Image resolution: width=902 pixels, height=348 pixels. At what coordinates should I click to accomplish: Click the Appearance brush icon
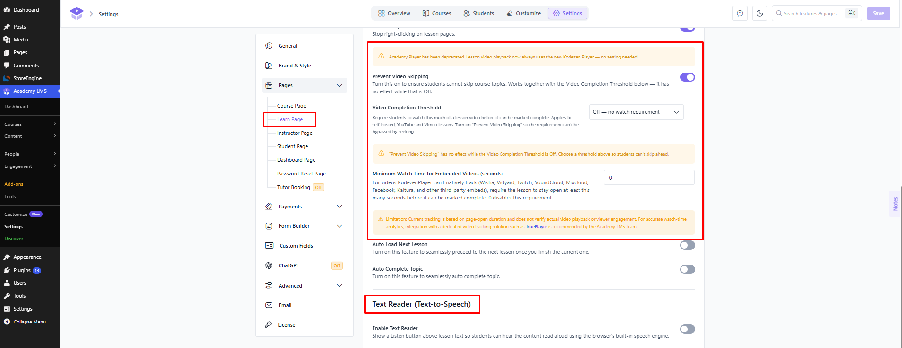[7, 257]
